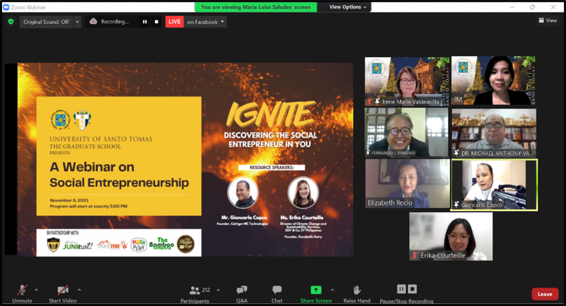Click the pin icon on Dr. Michael Anthony's tile

coord(457,153)
